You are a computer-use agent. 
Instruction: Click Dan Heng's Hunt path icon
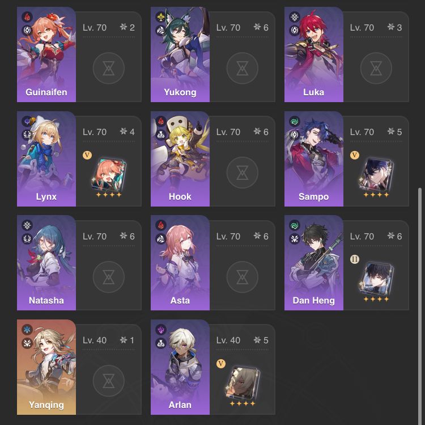pos(295,239)
